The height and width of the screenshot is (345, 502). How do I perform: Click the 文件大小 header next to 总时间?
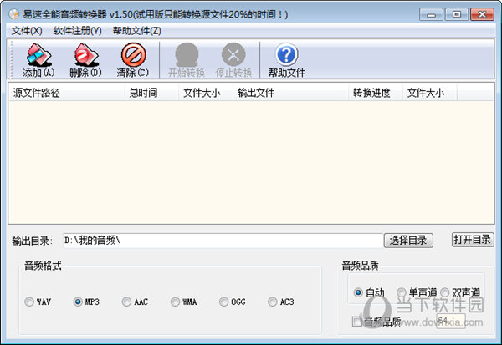pos(205,93)
